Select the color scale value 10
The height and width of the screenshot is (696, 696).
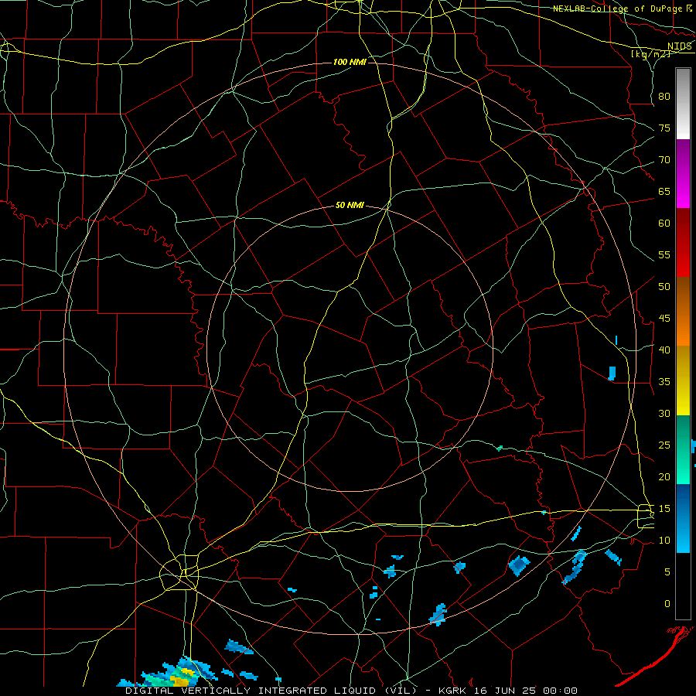click(664, 541)
